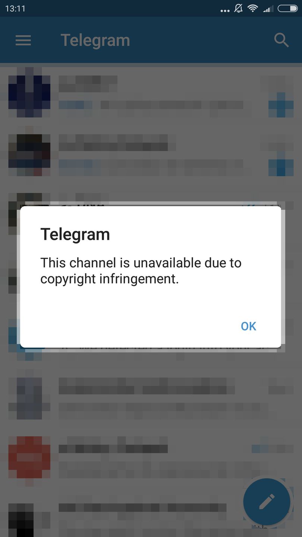Screen dimensions: 302x537
Task: Tap the cellular signal bars icon
Action: coord(268,9)
